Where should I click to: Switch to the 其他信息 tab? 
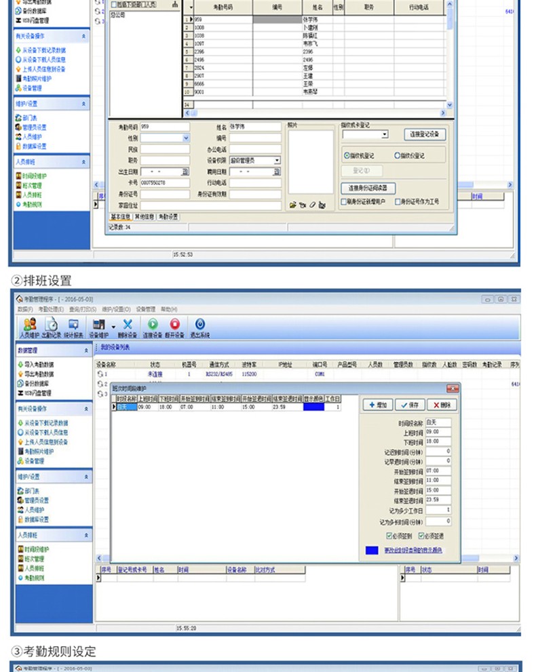point(144,217)
